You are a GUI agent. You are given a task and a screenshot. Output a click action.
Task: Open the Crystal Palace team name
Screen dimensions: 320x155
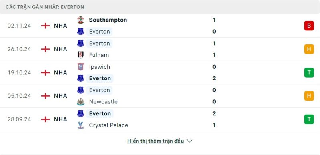108,125
